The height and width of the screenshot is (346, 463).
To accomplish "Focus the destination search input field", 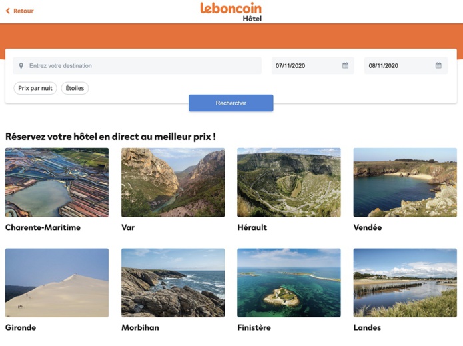I will point(140,66).
